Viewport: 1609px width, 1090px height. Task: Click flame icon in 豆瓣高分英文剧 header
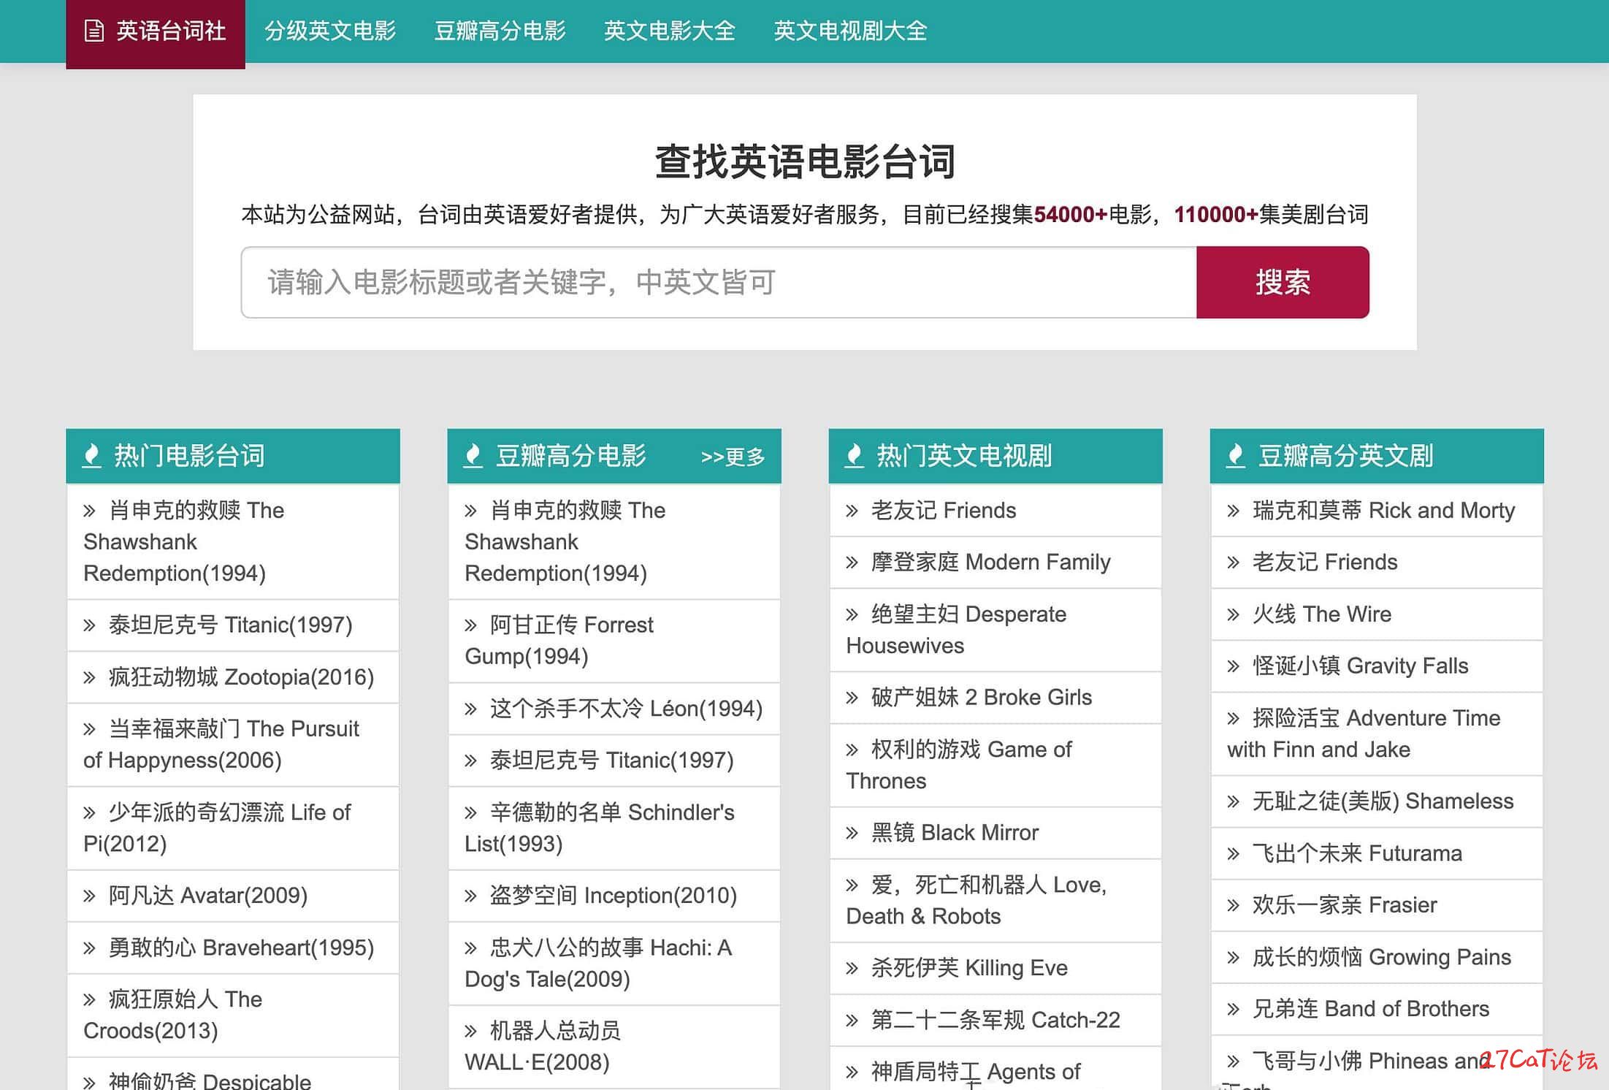(1236, 455)
